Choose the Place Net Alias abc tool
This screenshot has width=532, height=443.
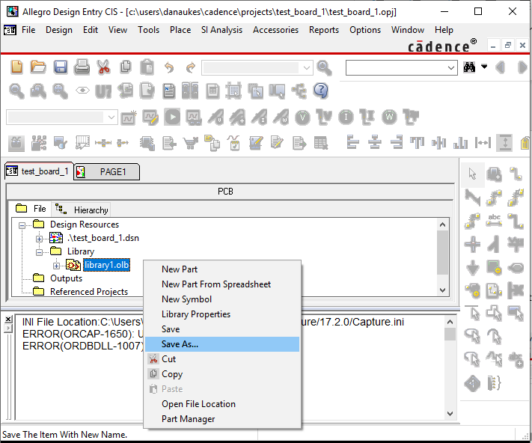[x=494, y=220]
